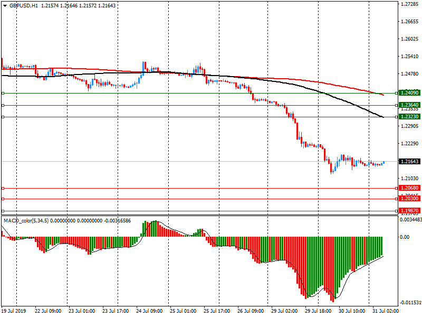Screen dimensions: 422x317
Task: Click the 26 Jul 09:00 time label
Action: point(251,311)
